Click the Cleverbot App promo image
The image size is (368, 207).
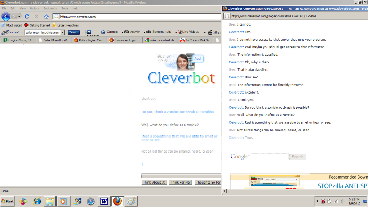[x=181, y=62]
